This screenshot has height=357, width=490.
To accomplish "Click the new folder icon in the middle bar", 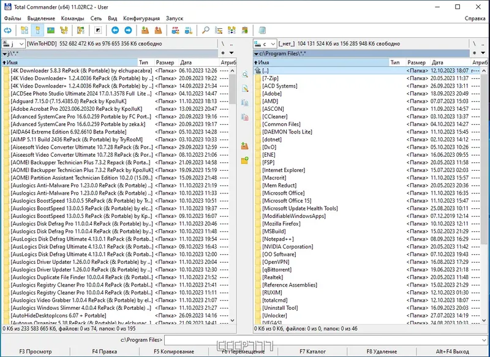I will [x=244, y=160].
